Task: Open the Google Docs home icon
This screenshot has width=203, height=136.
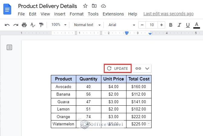Action: point(7,9)
